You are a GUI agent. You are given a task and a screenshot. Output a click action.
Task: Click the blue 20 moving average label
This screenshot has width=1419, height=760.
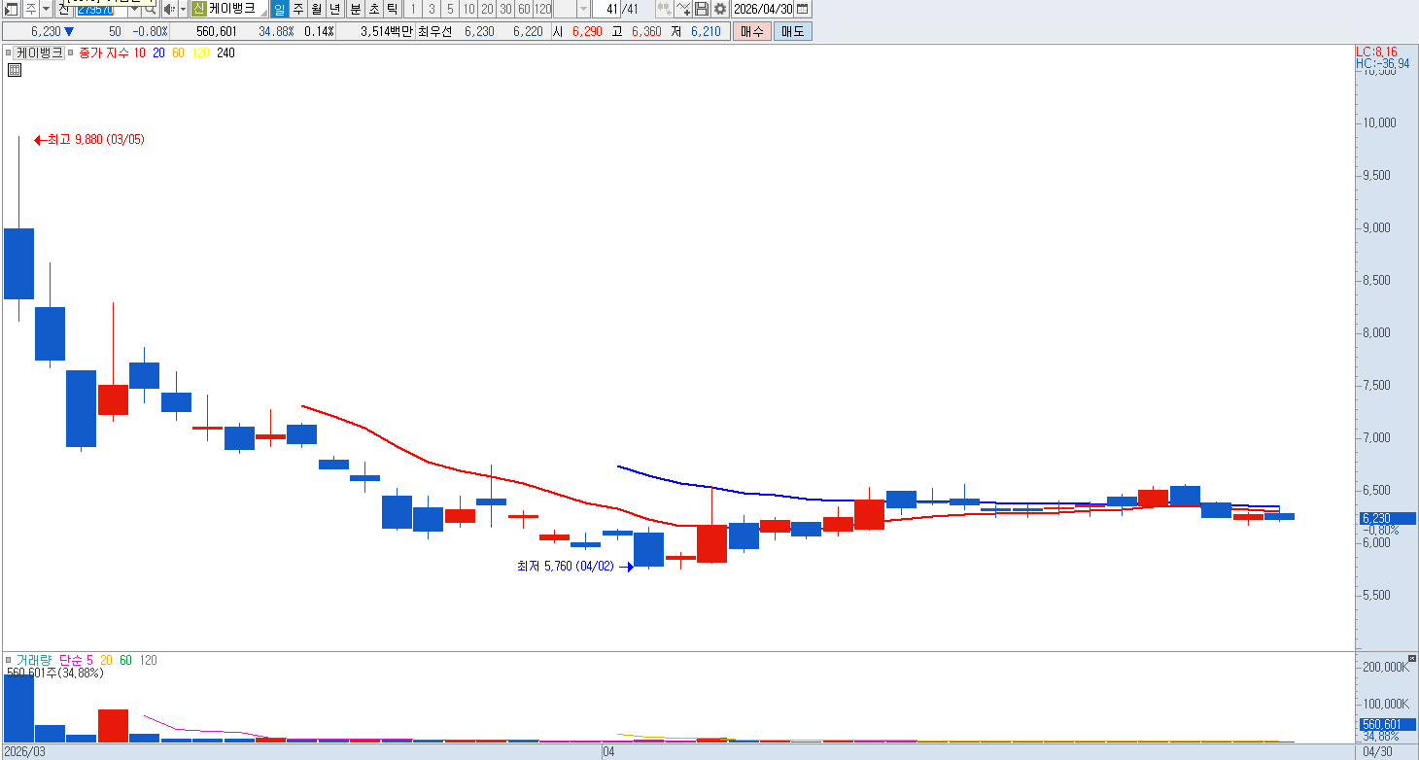point(158,52)
